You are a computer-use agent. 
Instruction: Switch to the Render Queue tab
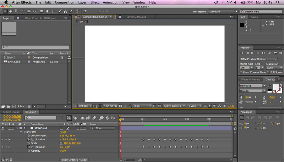pos(11,112)
